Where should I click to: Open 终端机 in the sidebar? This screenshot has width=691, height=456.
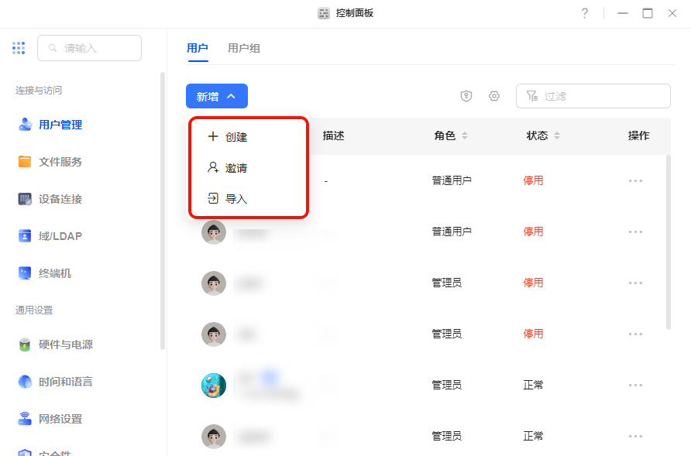click(x=54, y=273)
